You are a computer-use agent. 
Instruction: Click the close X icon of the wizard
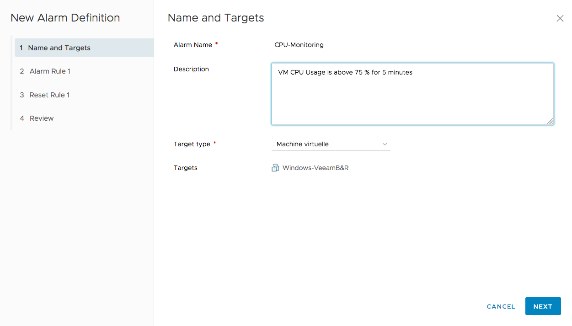click(x=560, y=18)
